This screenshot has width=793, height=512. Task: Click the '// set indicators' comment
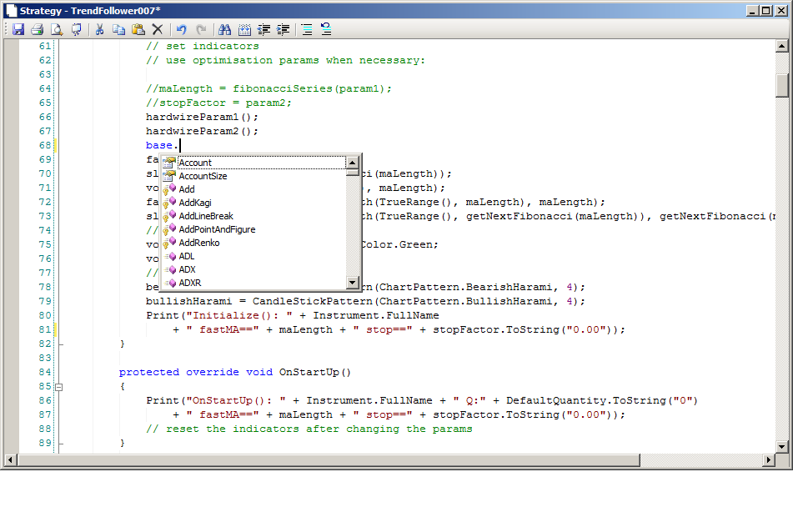(x=203, y=46)
